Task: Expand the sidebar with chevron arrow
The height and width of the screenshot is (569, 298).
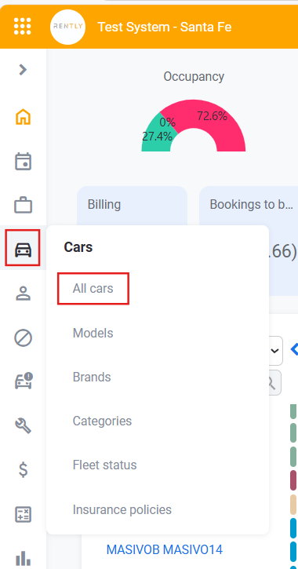Action: (x=23, y=69)
